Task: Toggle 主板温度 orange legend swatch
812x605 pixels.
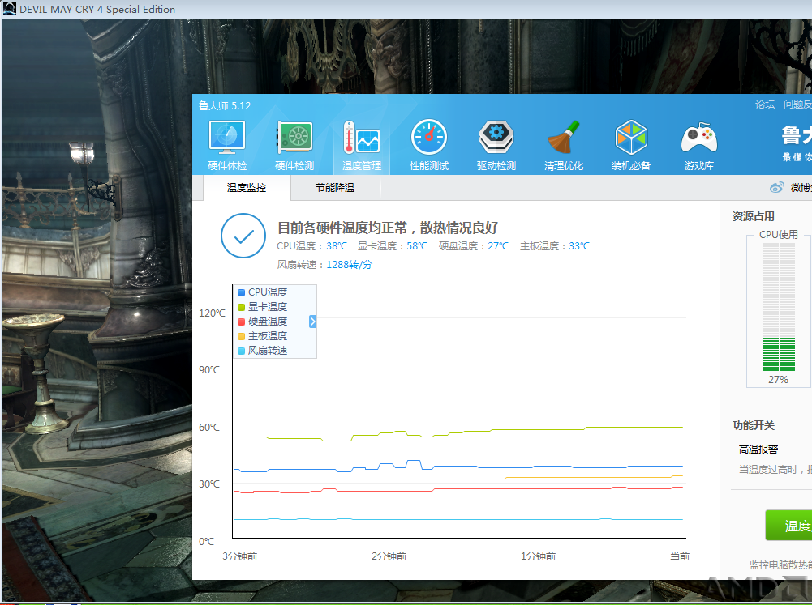Action: pos(241,336)
